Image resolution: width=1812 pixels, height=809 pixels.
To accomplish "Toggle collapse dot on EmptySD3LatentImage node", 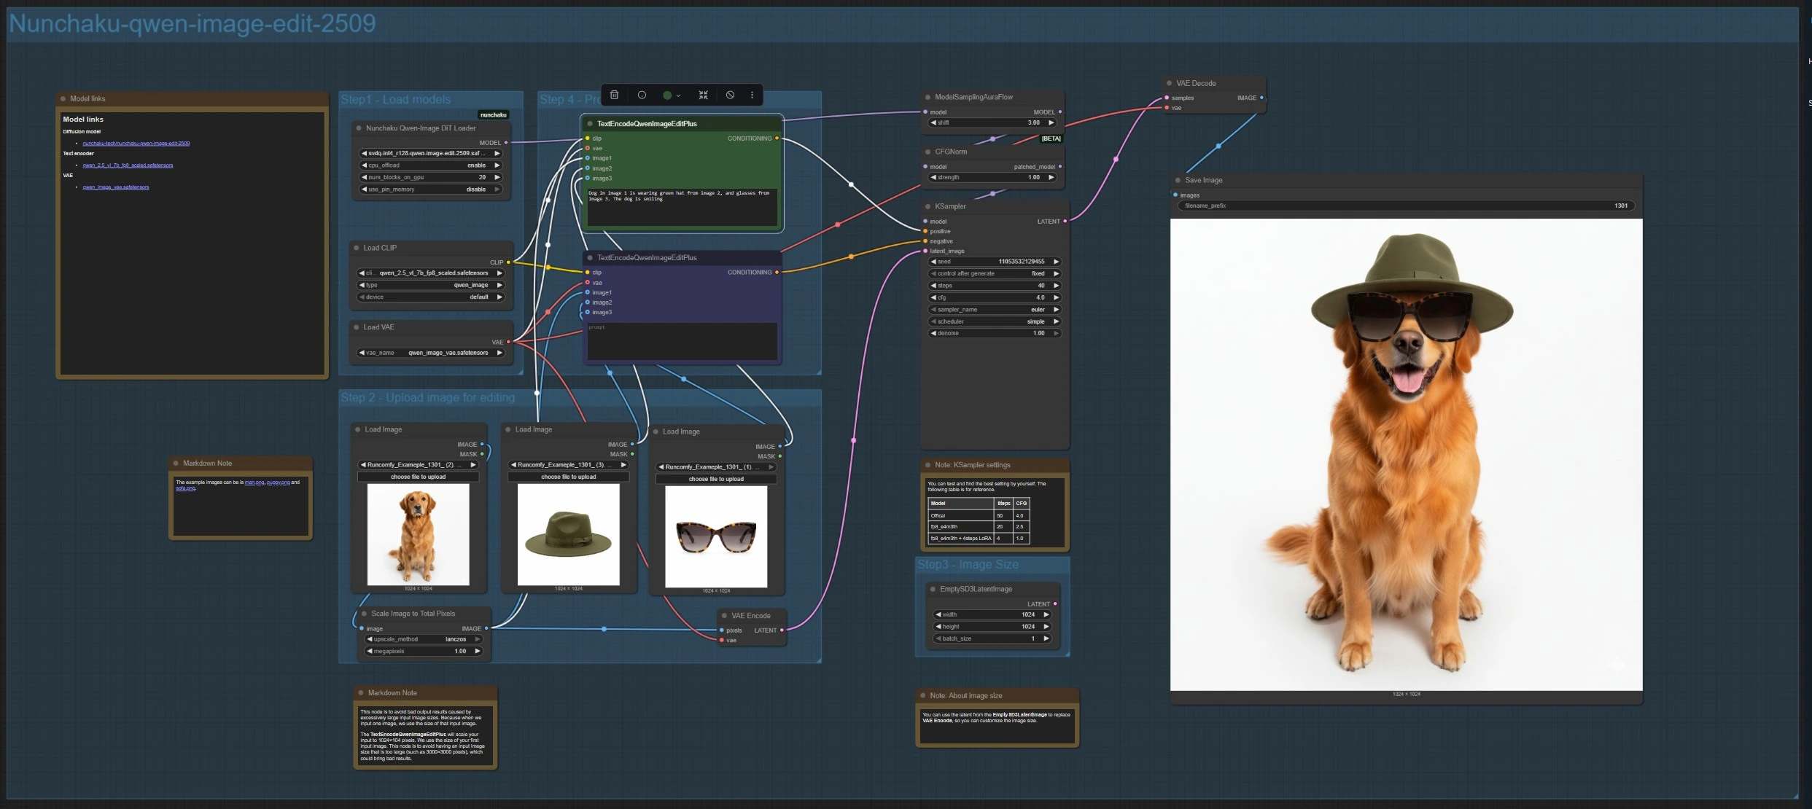I will point(933,589).
